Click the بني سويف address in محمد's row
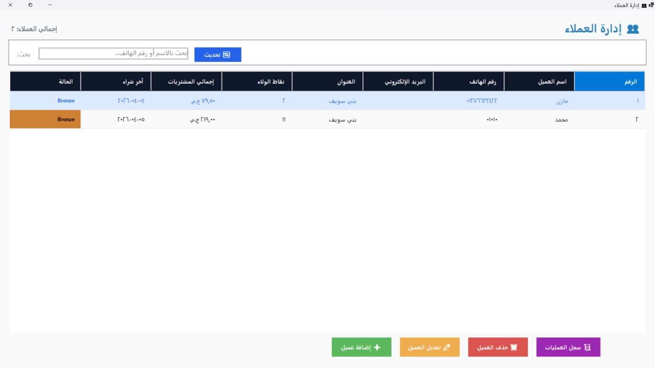 (x=343, y=120)
